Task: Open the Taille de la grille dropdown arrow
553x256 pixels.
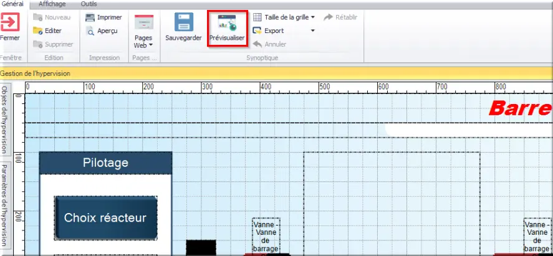Action: point(313,17)
